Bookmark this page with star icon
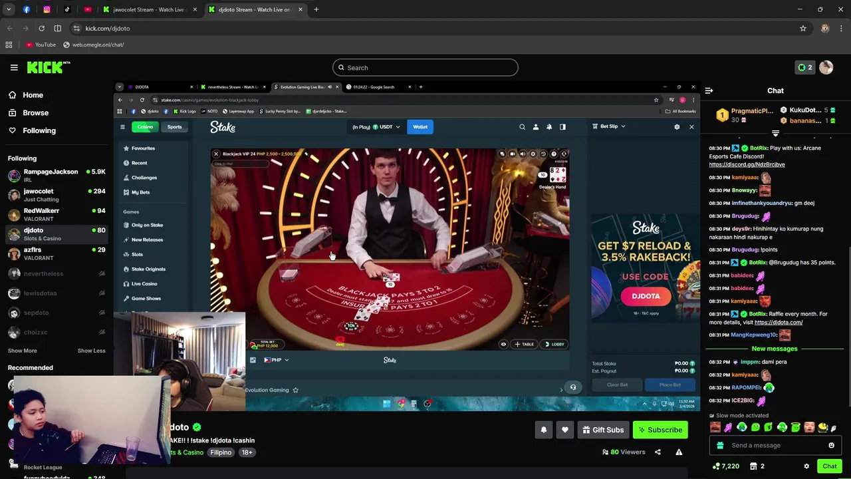This screenshot has width=851, height=479. coord(803,29)
